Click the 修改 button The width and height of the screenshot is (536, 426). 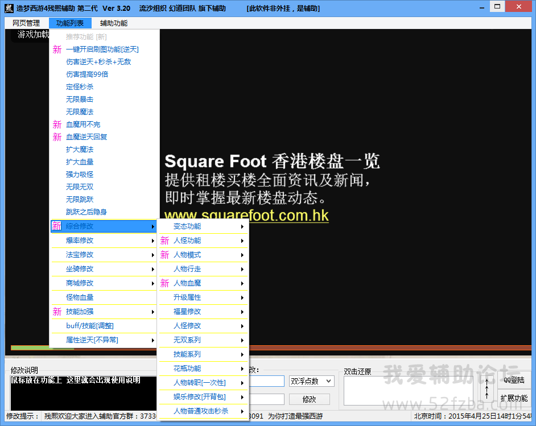pyautogui.click(x=310, y=399)
